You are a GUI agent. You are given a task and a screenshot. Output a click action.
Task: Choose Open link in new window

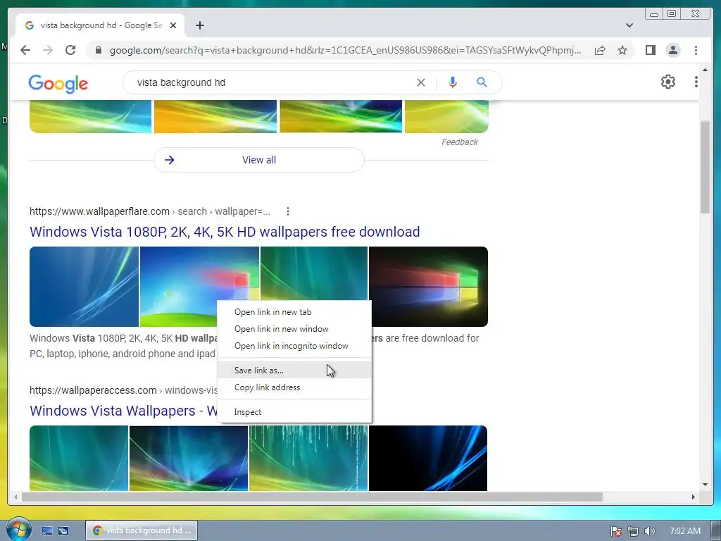[x=294, y=329]
